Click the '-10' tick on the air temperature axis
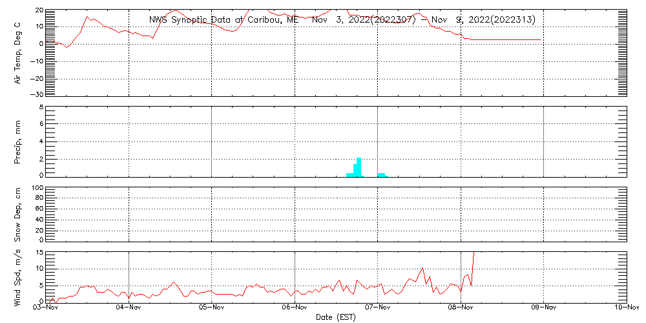 click(38, 61)
